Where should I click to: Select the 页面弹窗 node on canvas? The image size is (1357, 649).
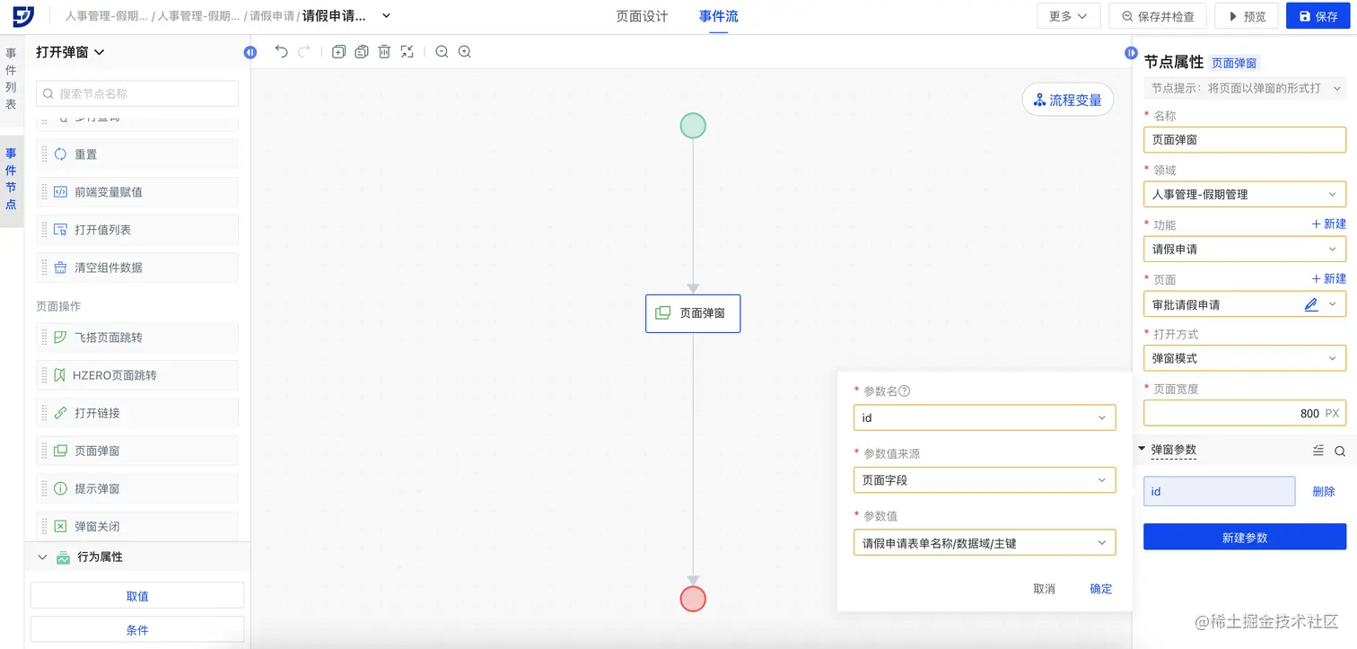click(x=693, y=313)
